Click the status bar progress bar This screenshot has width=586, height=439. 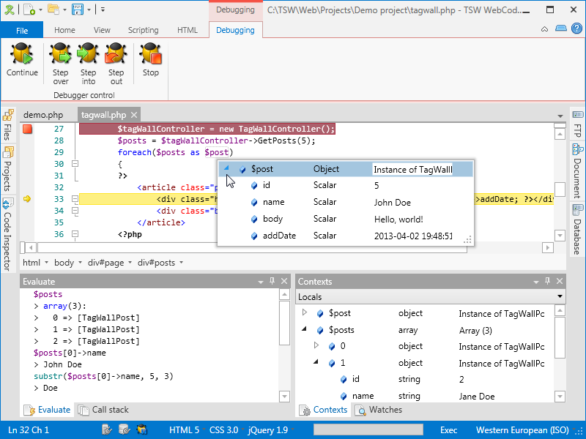368,430
